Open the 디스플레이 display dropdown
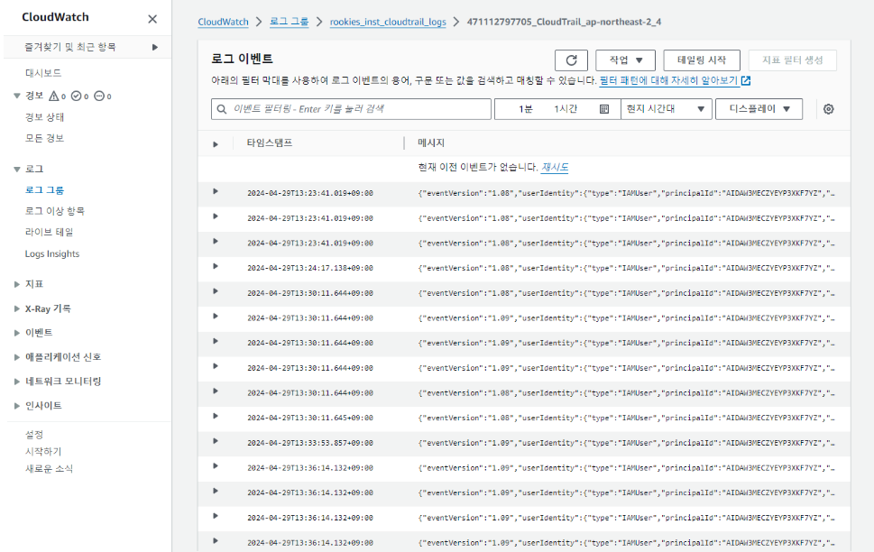Screen dimensions: 874x552 click(x=759, y=109)
